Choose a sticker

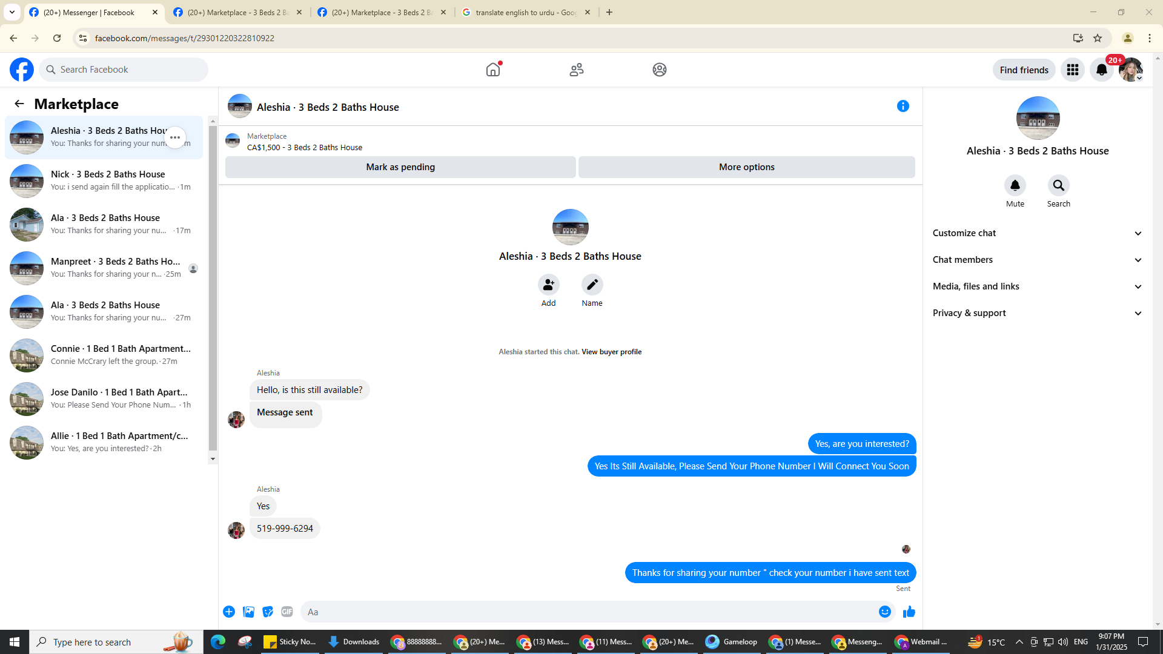268,612
